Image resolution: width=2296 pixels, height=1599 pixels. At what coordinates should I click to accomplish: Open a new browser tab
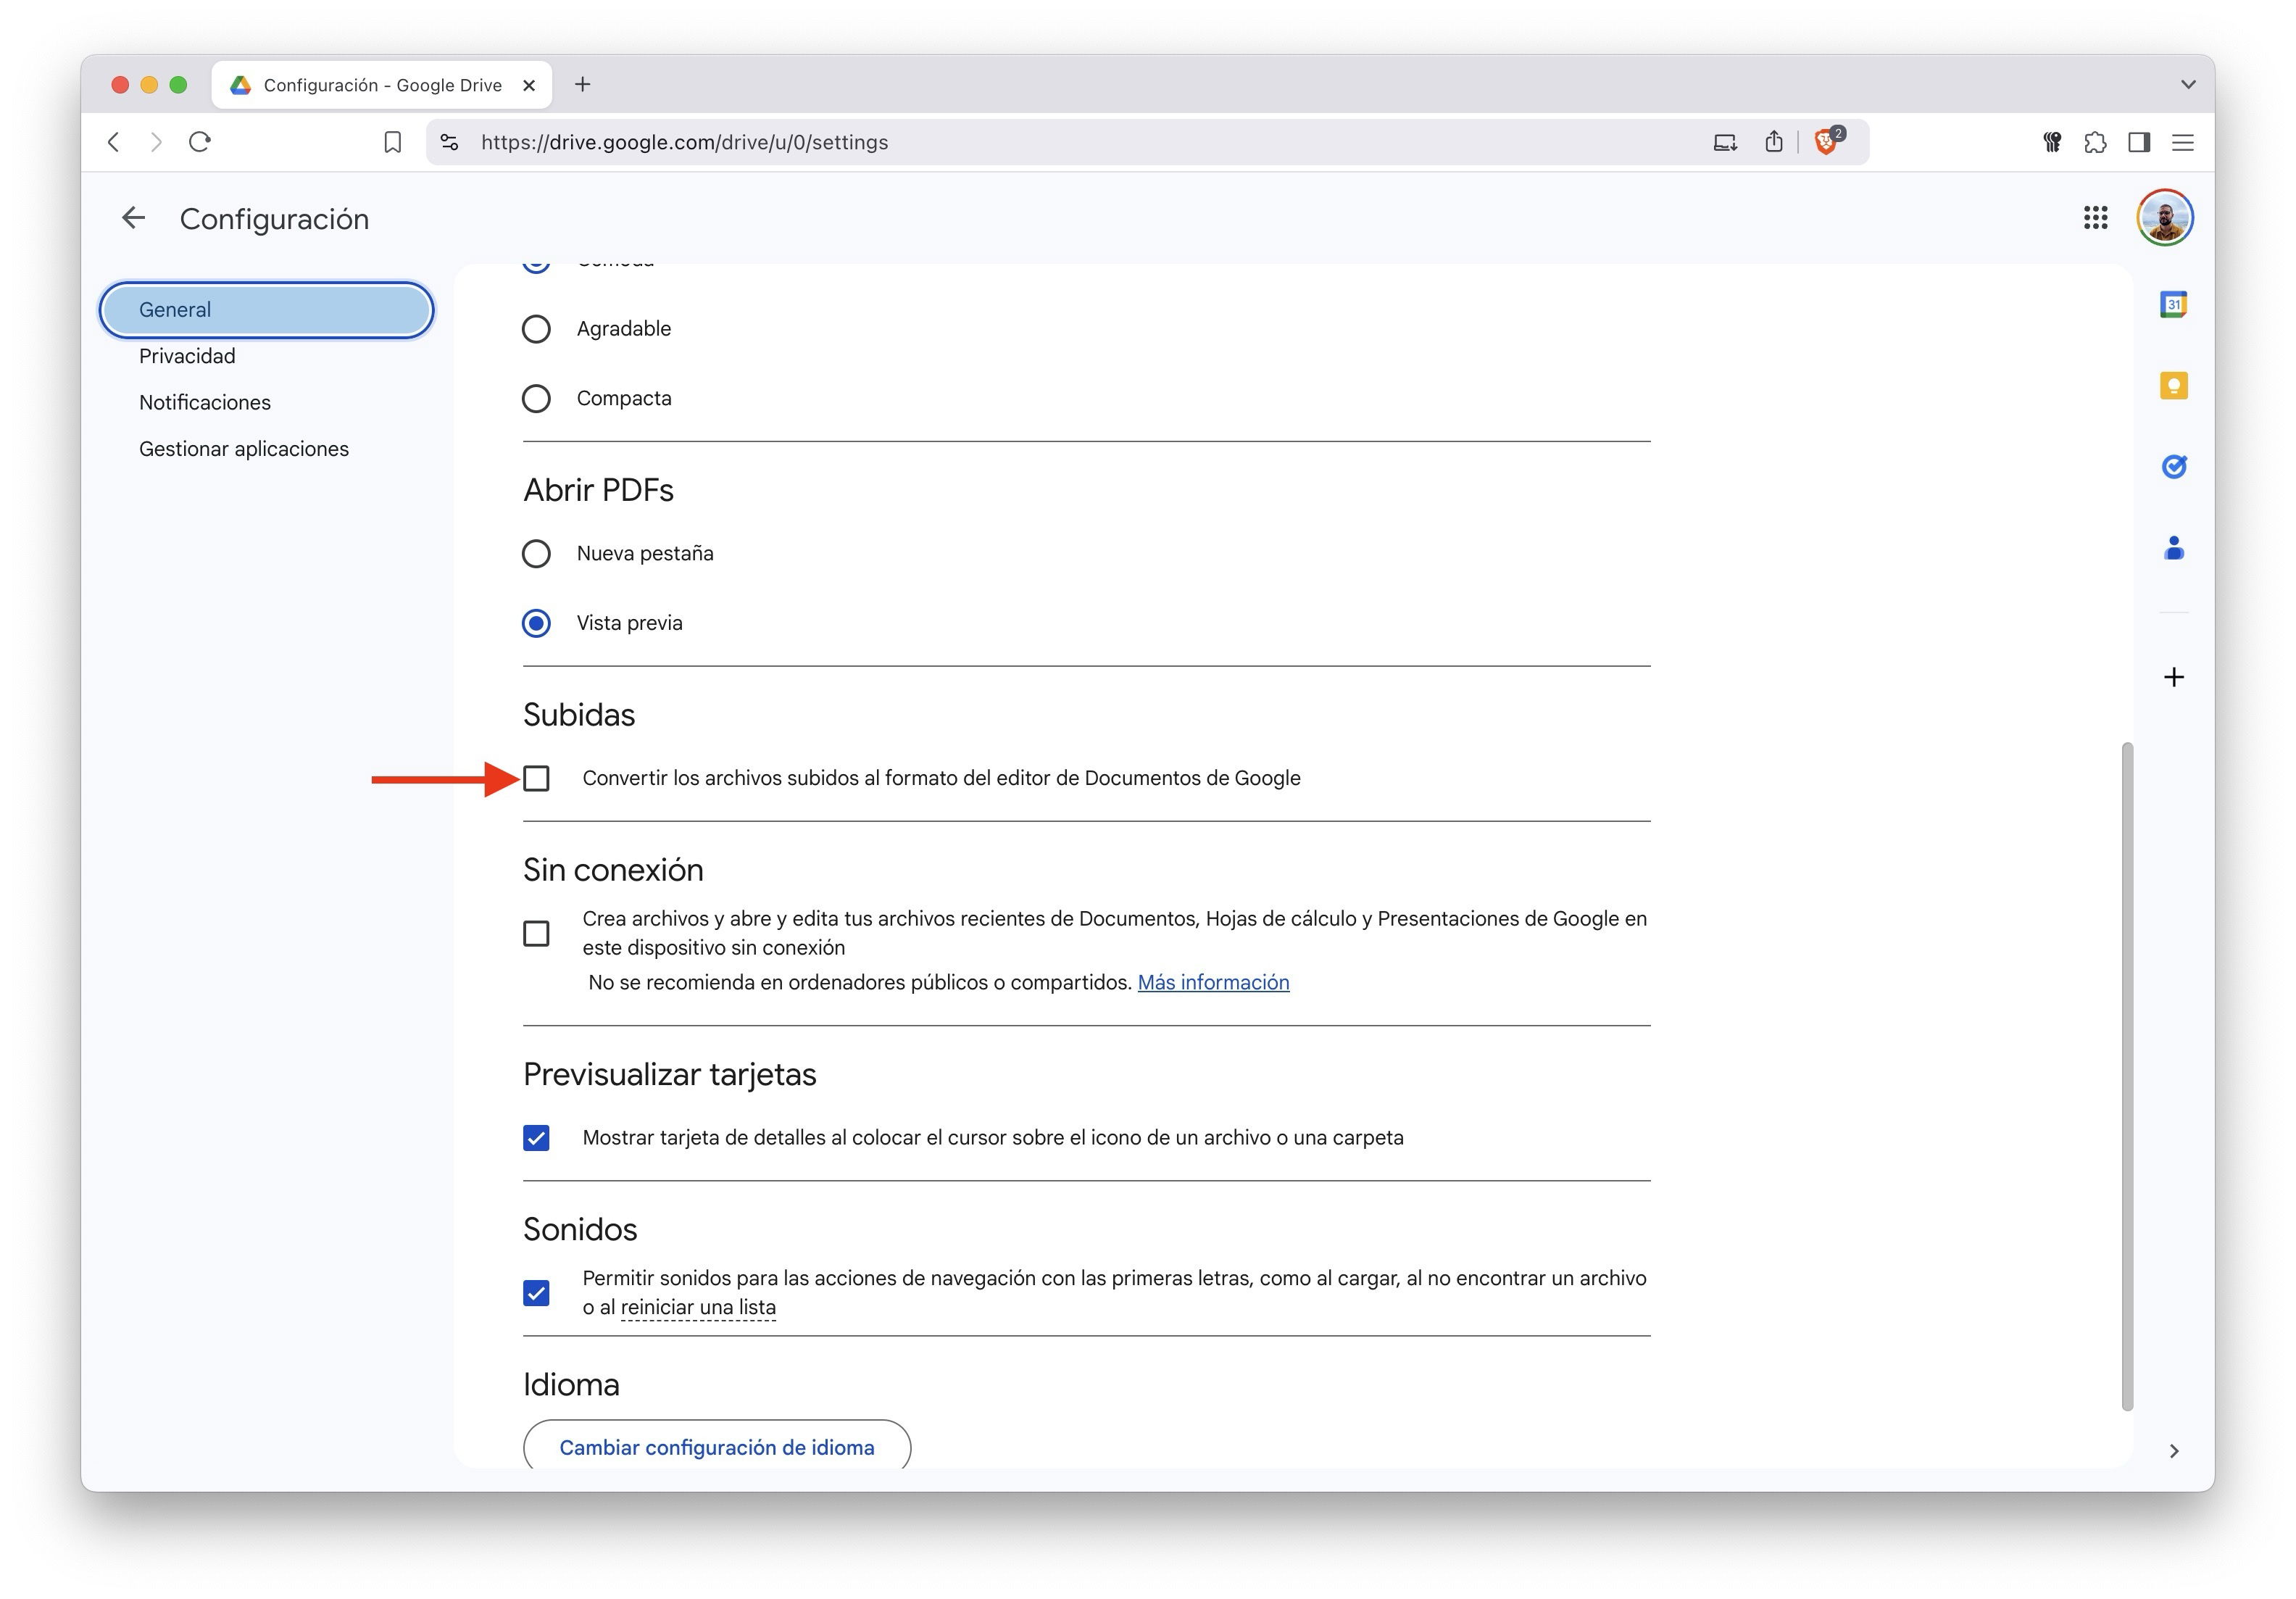583,85
